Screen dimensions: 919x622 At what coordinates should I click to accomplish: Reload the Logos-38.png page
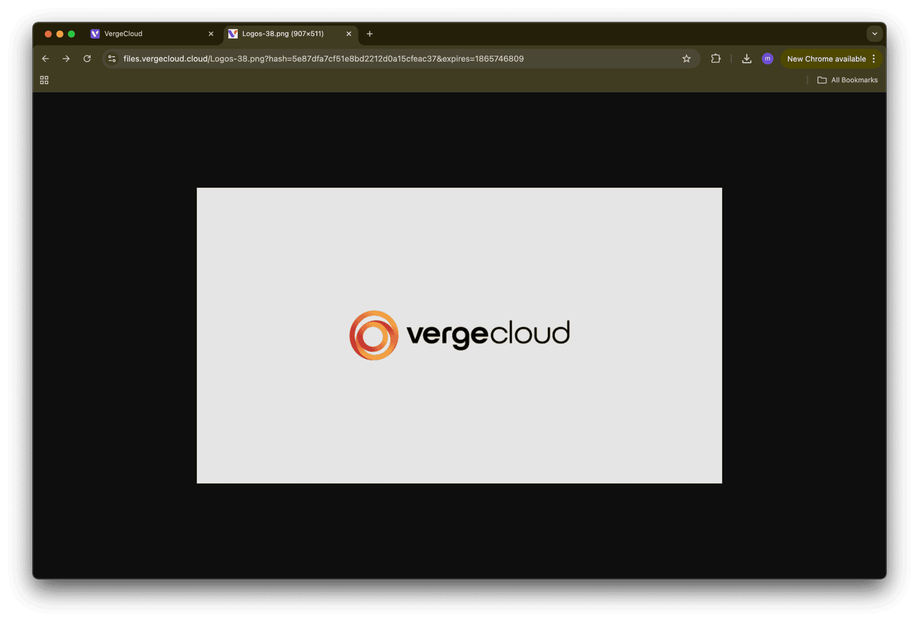click(x=87, y=58)
